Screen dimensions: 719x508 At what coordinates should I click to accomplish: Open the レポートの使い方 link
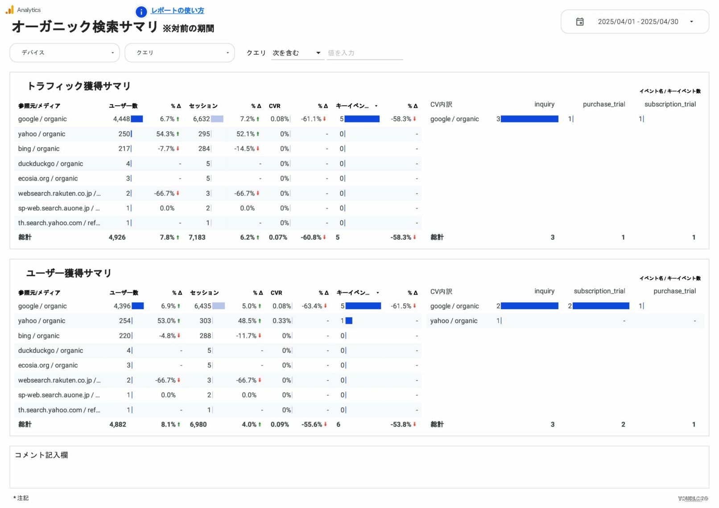[177, 10]
